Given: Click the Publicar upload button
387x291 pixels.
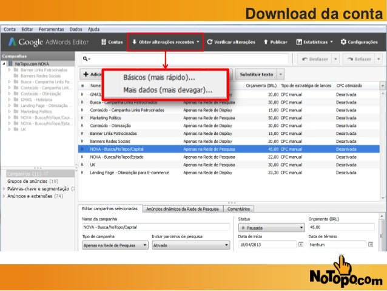Looking at the screenshot, I should 275,42.
